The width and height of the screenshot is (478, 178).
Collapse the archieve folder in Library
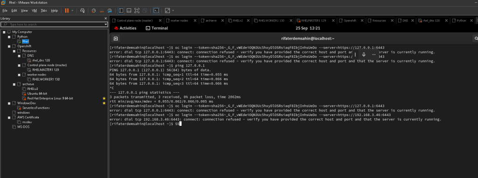tap(14, 84)
